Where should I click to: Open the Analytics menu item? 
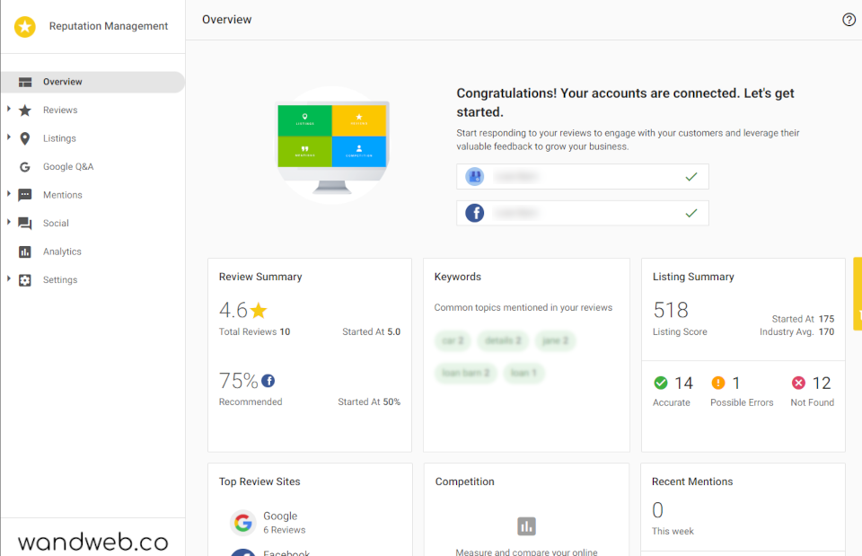[62, 252]
